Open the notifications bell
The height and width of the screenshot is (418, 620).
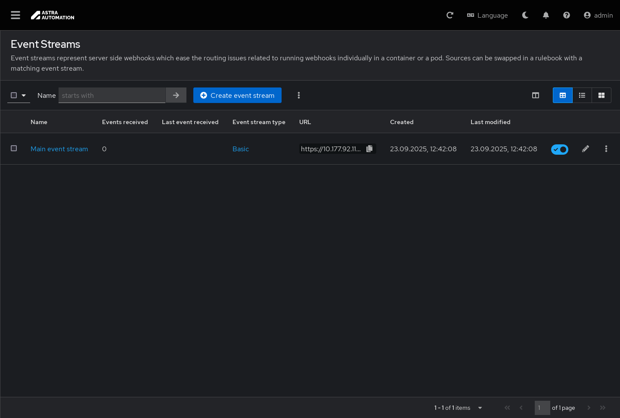coord(546,15)
